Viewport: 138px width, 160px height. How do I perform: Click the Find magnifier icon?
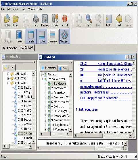pos(89,21)
